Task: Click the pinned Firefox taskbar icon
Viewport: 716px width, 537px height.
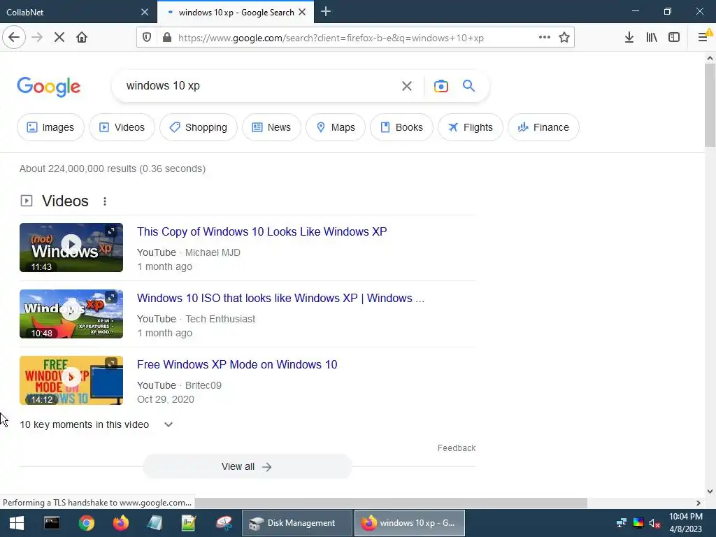Action: click(120, 523)
